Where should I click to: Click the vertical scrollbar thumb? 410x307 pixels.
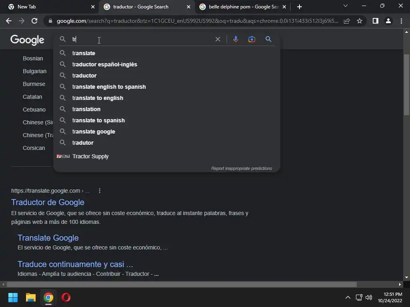(406, 85)
